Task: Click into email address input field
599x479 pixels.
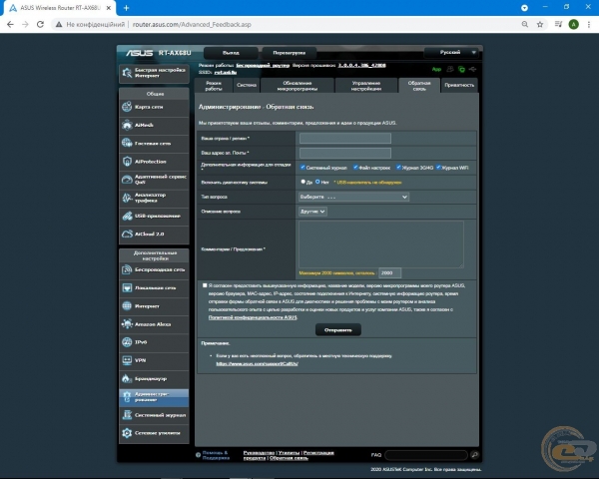Action: tap(345, 153)
